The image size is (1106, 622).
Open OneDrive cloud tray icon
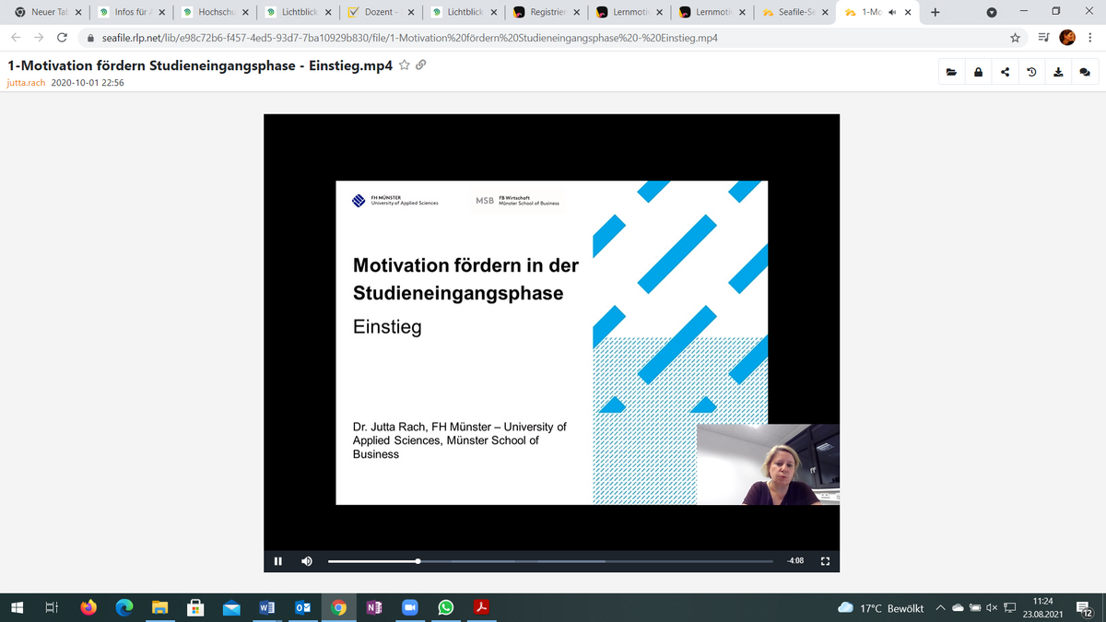point(958,608)
